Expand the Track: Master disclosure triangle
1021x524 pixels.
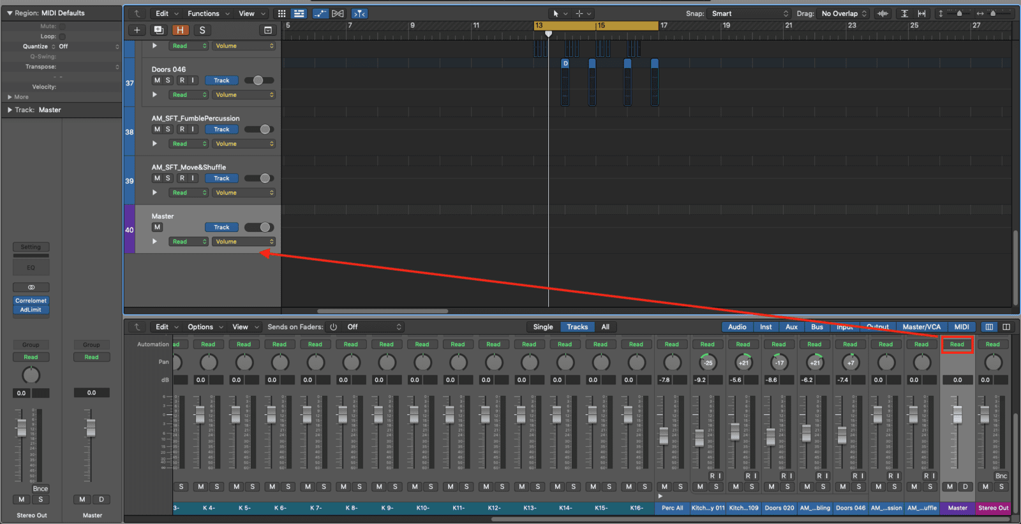(x=10, y=110)
